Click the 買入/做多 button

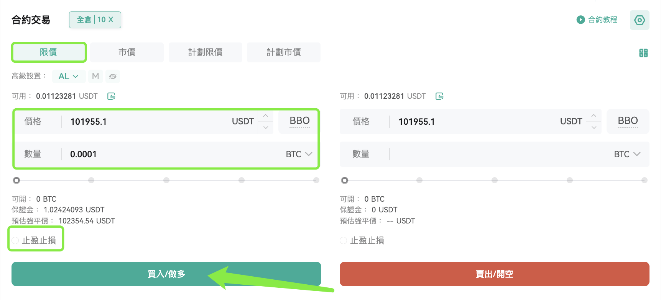(x=166, y=274)
